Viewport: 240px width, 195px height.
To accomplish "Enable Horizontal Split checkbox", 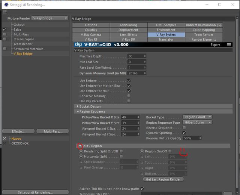I will 121,156.
